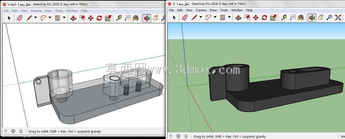
Task: Pick the Eraser tool in x ray2 window
Action: point(20,18)
